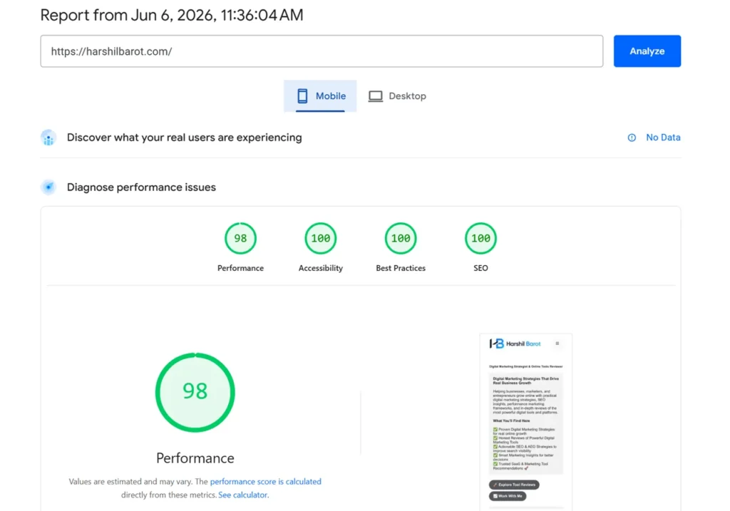Select the 100 SEO score gauge
This screenshot has height=511, width=730.
[480, 238]
